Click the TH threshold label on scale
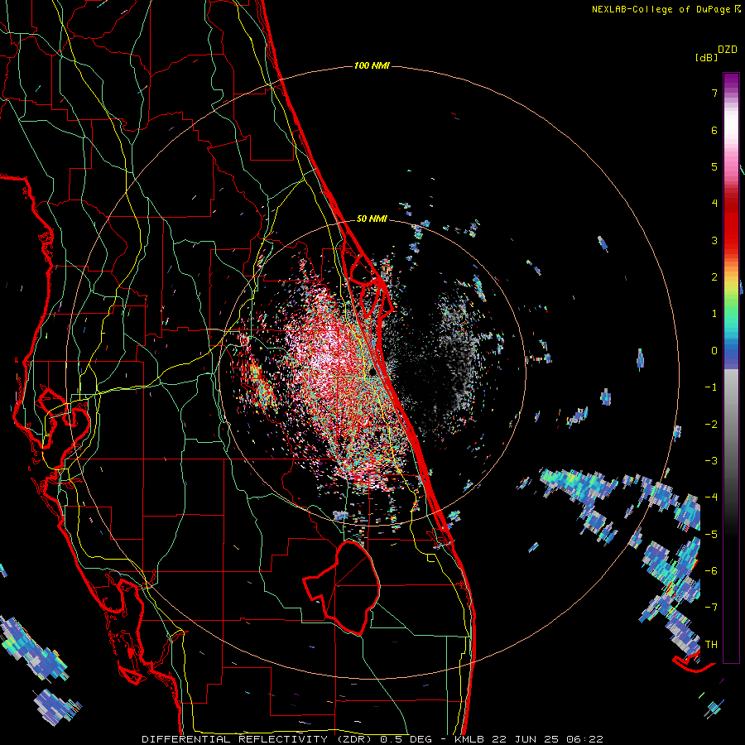This screenshot has width=745, height=745. (711, 644)
